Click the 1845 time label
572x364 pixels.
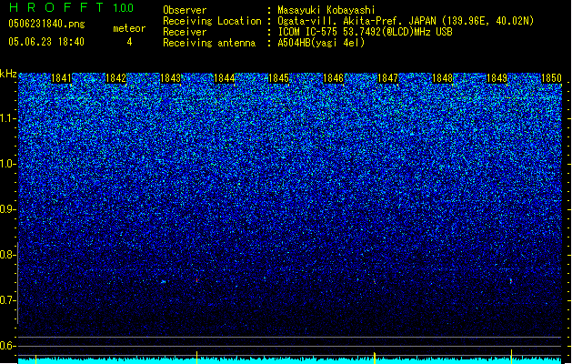pyautogui.click(x=278, y=78)
